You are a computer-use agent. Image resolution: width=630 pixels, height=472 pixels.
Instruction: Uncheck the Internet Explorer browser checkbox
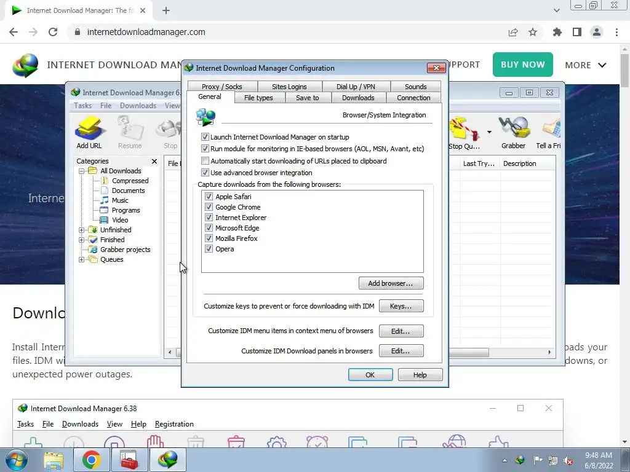[209, 217]
